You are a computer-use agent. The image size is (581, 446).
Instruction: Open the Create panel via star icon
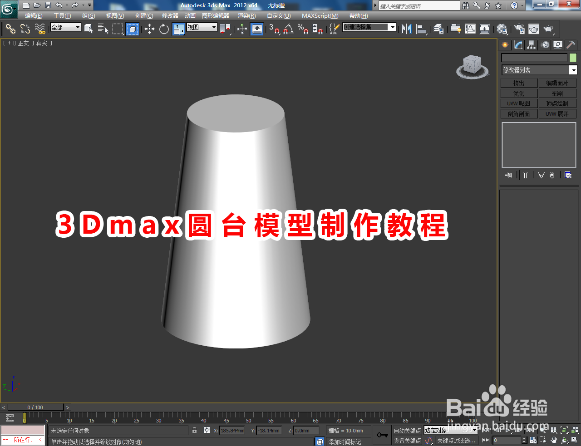click(x=504, y=44)
